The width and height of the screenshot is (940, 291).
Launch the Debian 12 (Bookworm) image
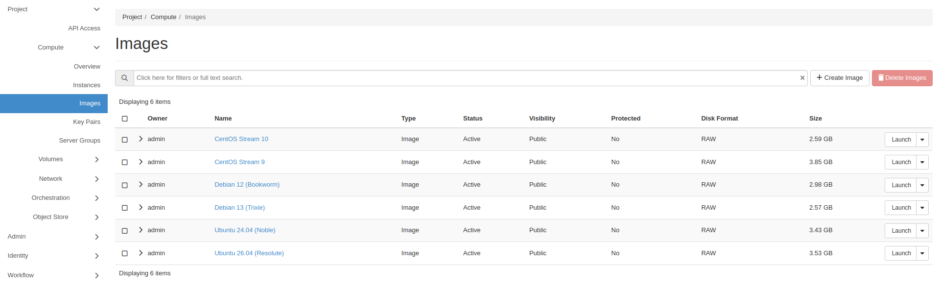[x=901, y=185]
